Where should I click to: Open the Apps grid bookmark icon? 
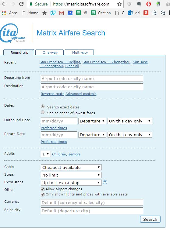[x=4, y=13]
